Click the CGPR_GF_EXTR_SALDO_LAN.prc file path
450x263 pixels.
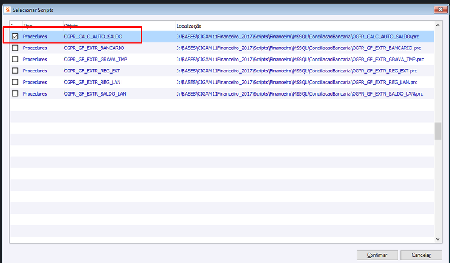(x=300, y=94)
